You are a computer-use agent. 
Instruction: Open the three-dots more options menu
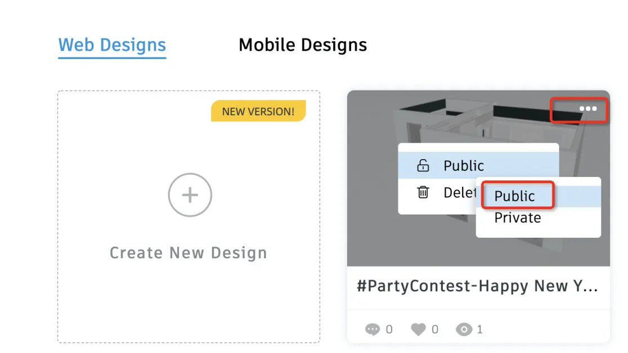point(587,109)
